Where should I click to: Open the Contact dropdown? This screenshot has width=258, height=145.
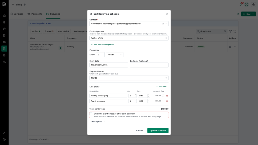[x=129, y=24]
